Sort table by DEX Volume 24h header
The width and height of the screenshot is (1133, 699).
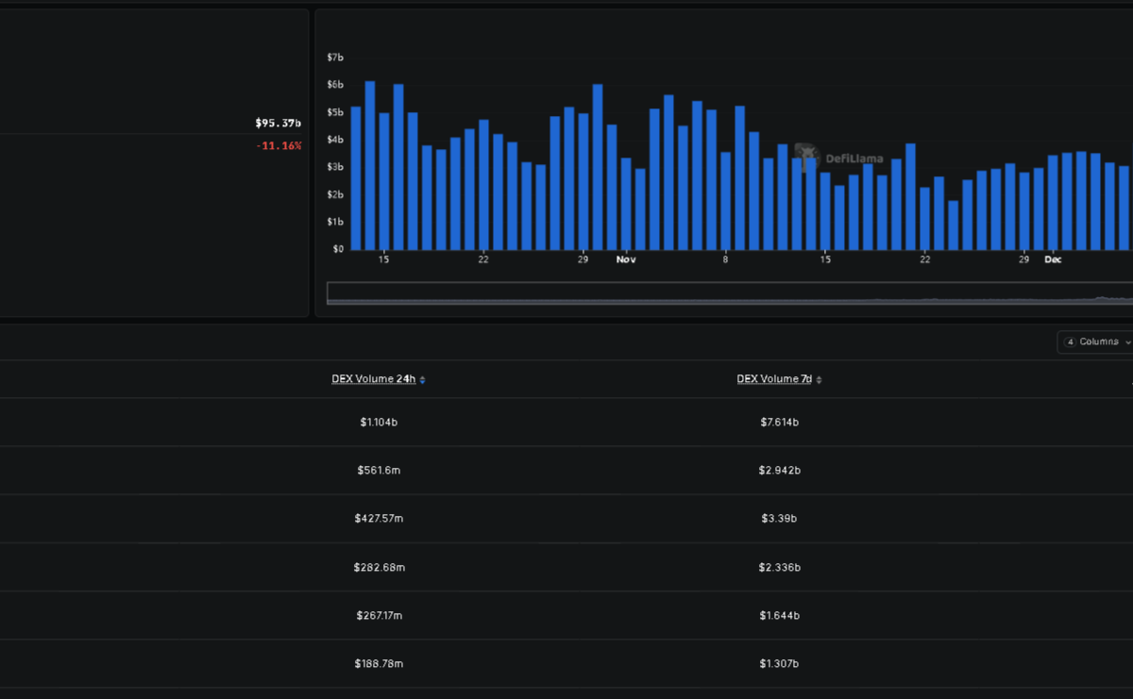tap(373, 379)
